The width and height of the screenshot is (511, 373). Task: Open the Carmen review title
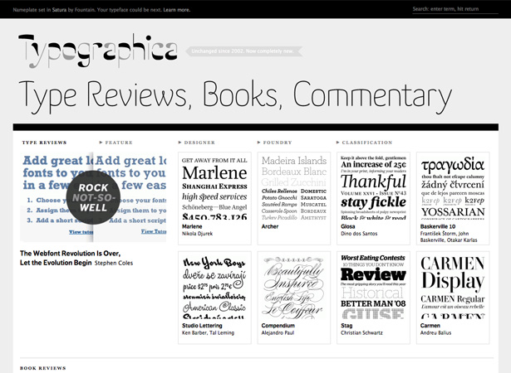(430, 326)
